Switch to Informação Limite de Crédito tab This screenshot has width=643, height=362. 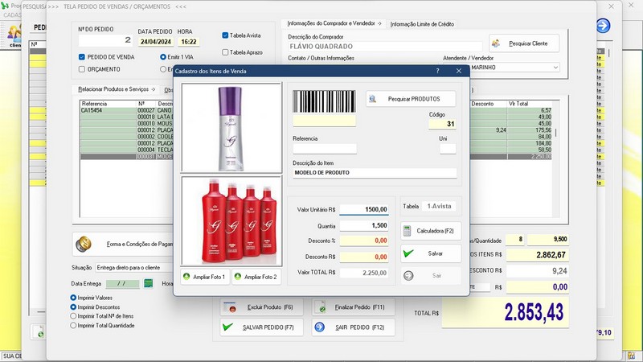coord(422,24)
